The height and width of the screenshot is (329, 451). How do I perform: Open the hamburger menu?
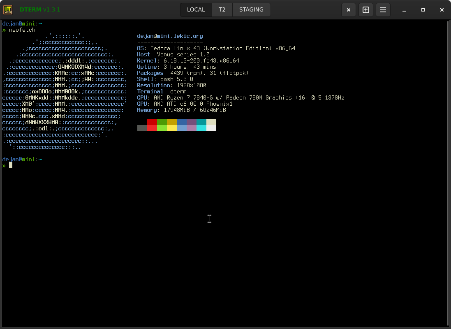coord(383,10)
